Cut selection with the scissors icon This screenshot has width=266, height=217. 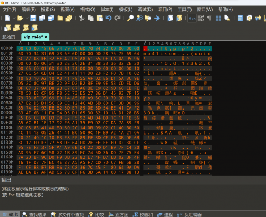click(81, 18)
